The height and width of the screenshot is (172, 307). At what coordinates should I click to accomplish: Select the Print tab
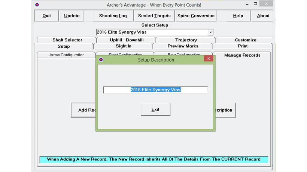click(x=243, y=46)
